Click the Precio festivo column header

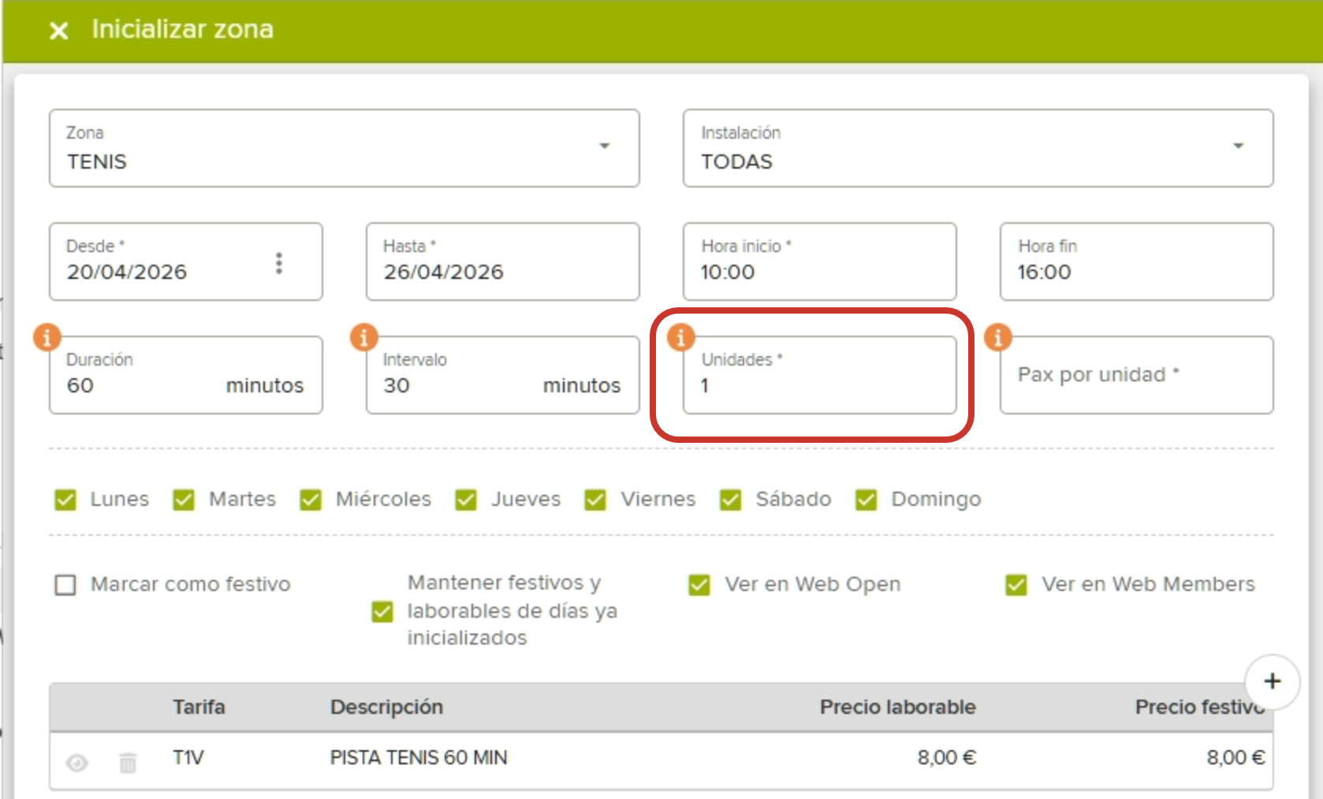coord(1200,707)
